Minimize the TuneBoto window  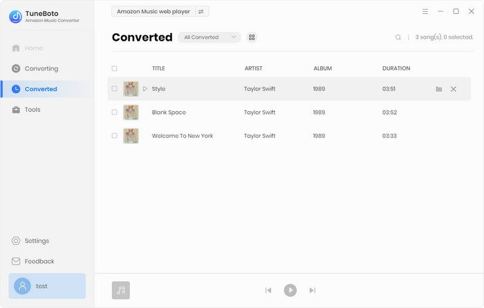tap(440, 12)
